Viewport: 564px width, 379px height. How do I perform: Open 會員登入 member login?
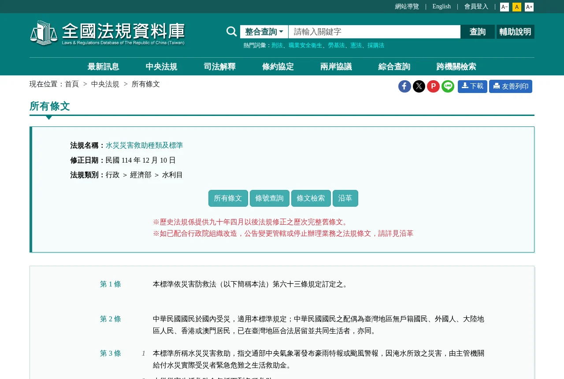pyautogui.click(x=476, y=7)
